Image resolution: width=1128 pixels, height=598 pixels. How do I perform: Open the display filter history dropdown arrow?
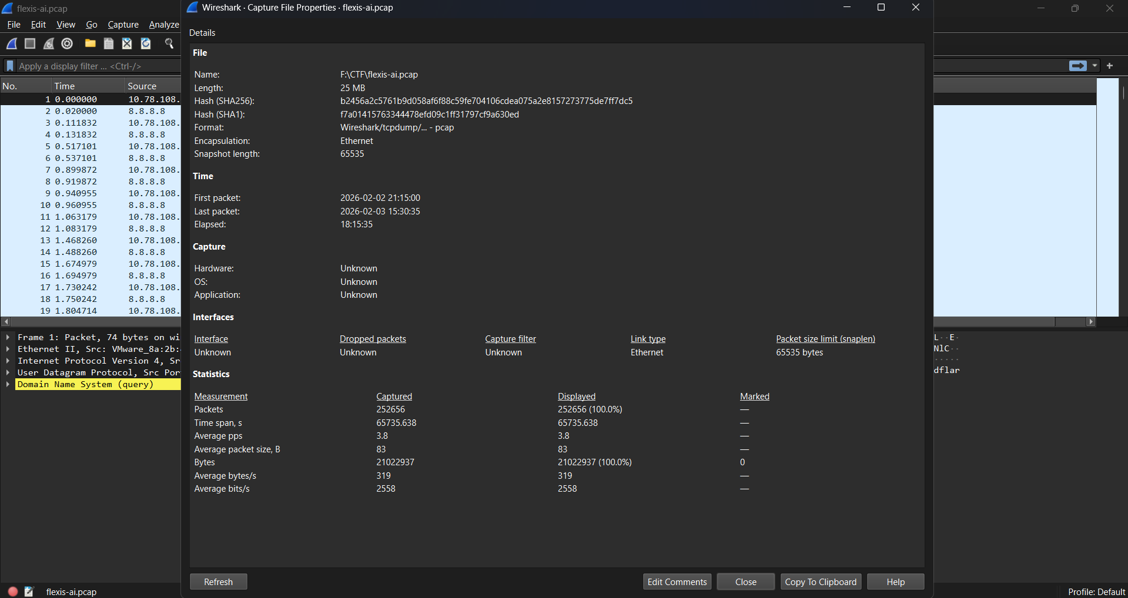tap(1094, 66)
